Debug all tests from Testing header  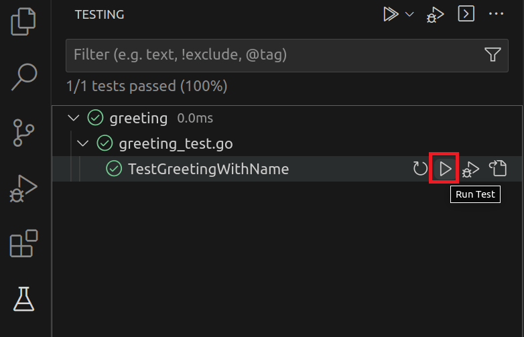click(436, 14)
